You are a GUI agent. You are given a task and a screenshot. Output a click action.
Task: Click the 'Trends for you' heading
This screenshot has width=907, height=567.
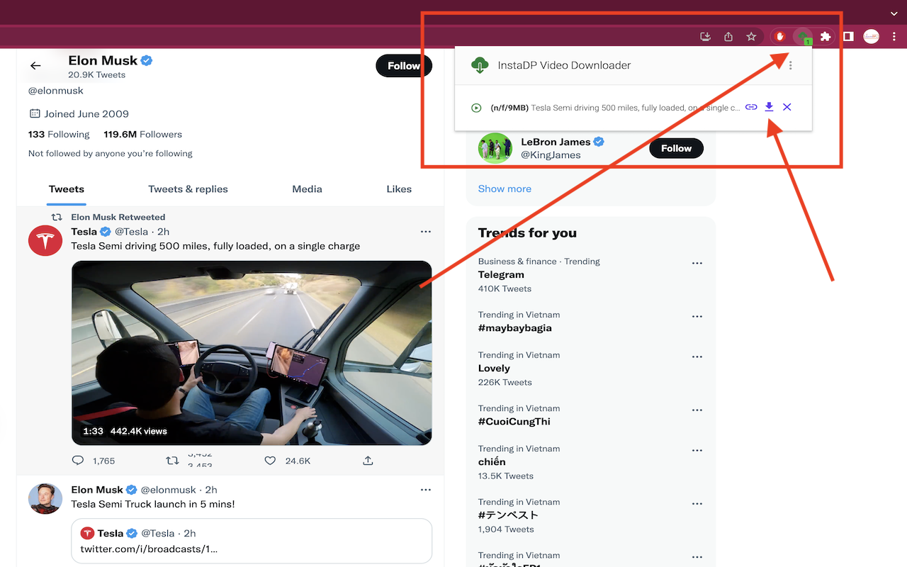point(527,233)
